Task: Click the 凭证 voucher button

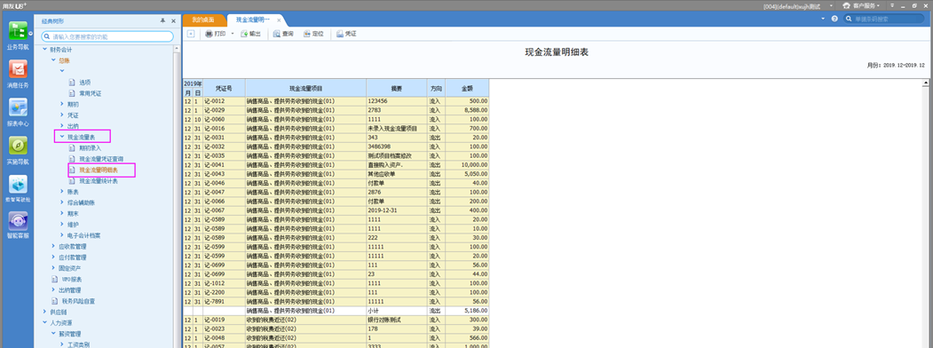Action: click(346, 34)
